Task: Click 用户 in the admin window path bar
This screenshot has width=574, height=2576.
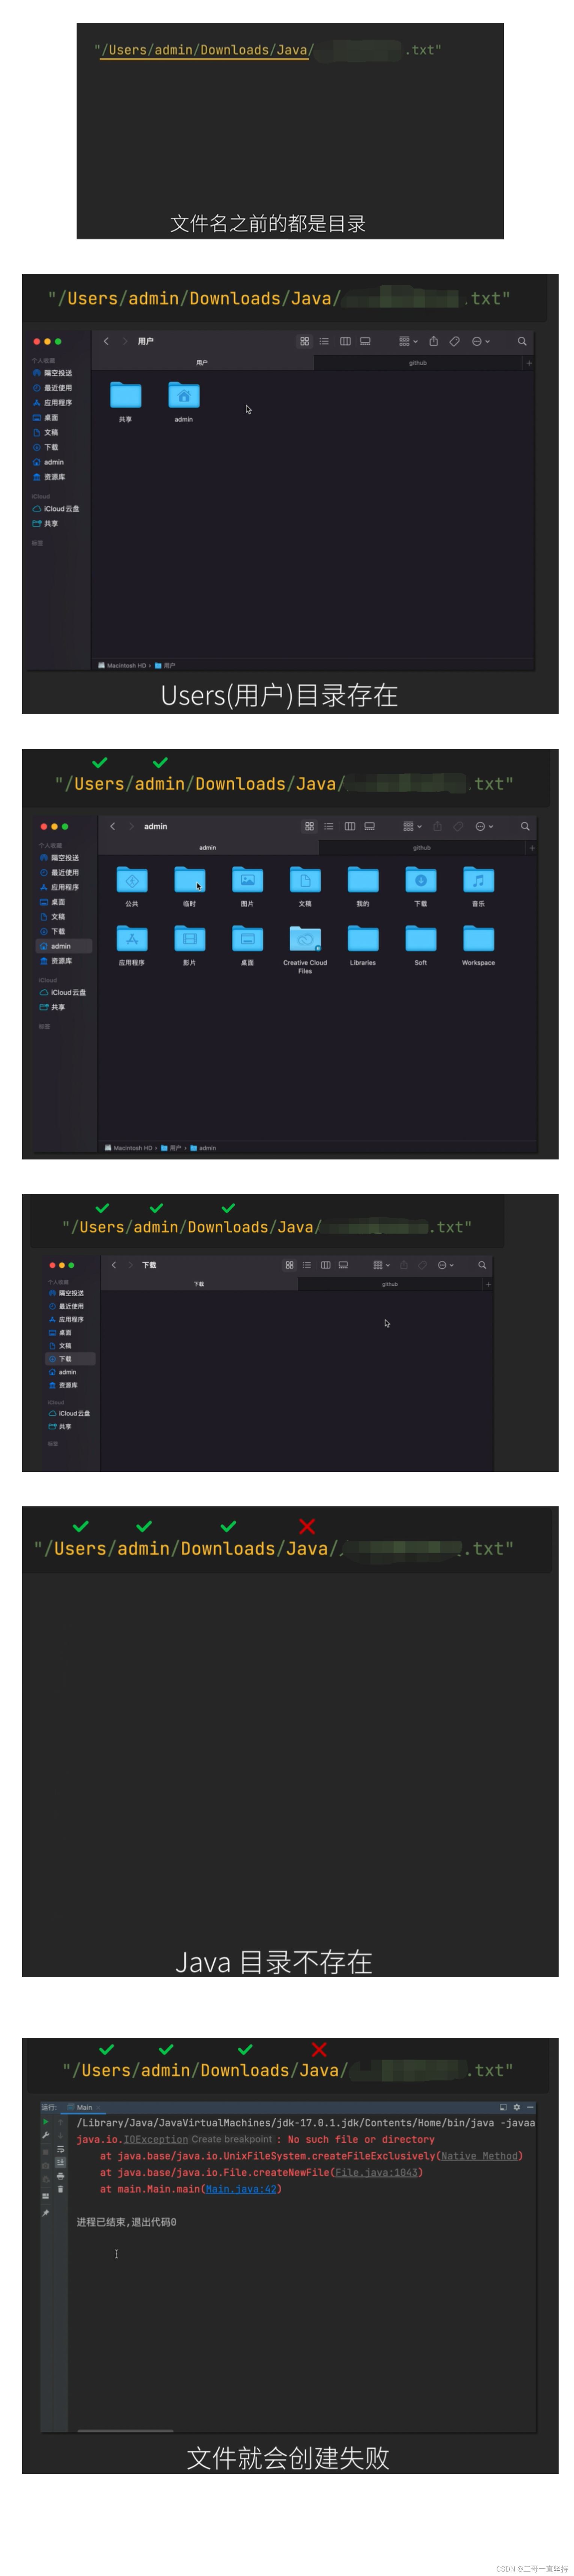Action: point(171,1148)
